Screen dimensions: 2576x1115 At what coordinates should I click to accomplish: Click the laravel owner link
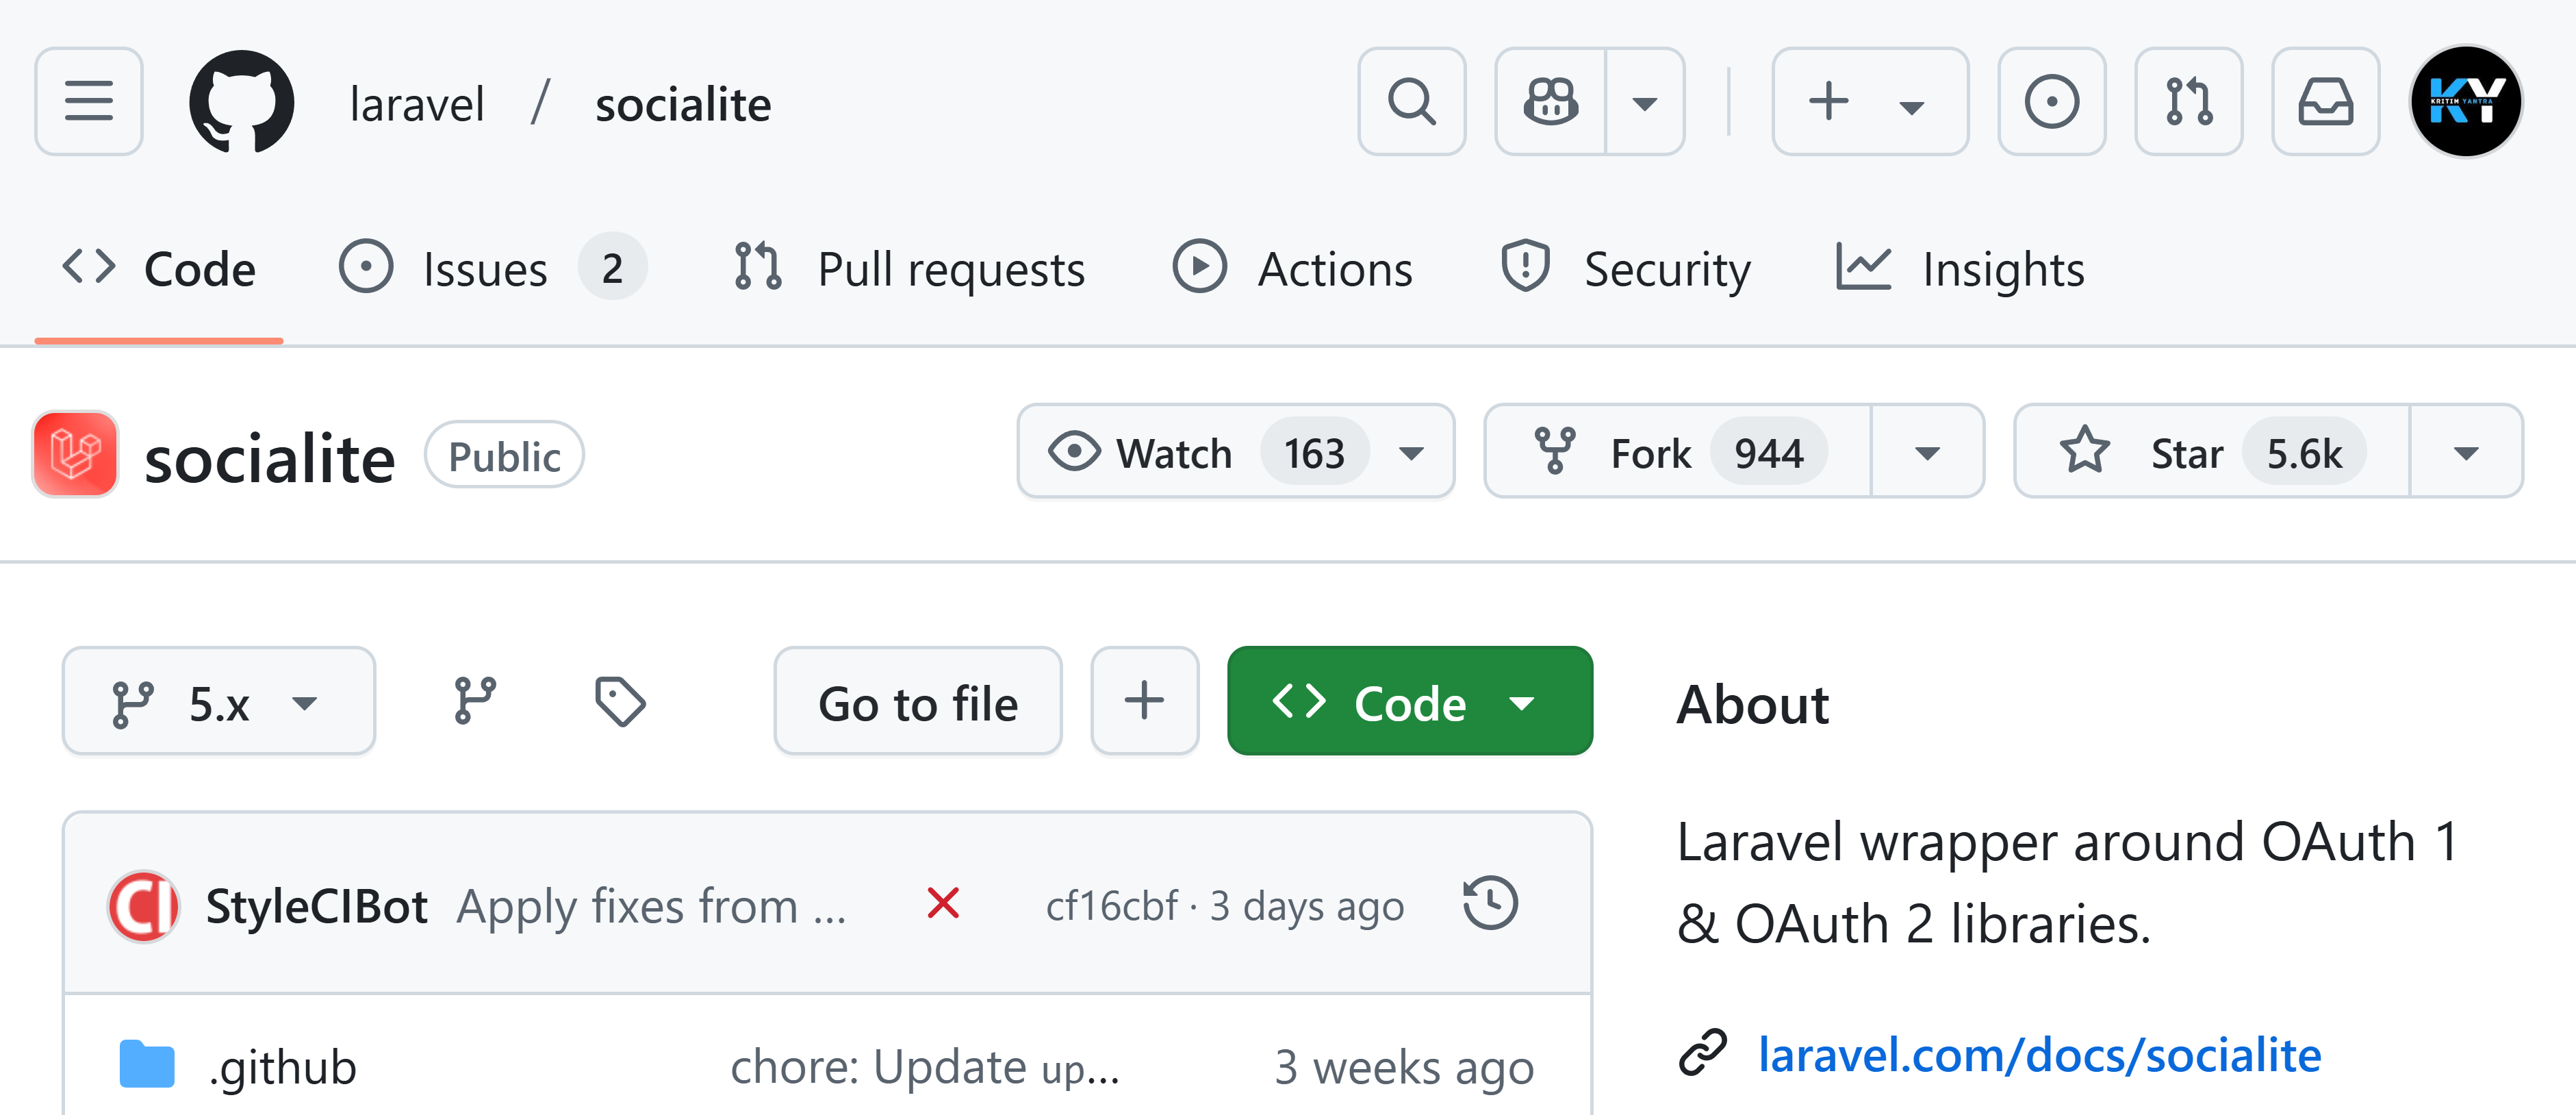[x=417, y=104]
